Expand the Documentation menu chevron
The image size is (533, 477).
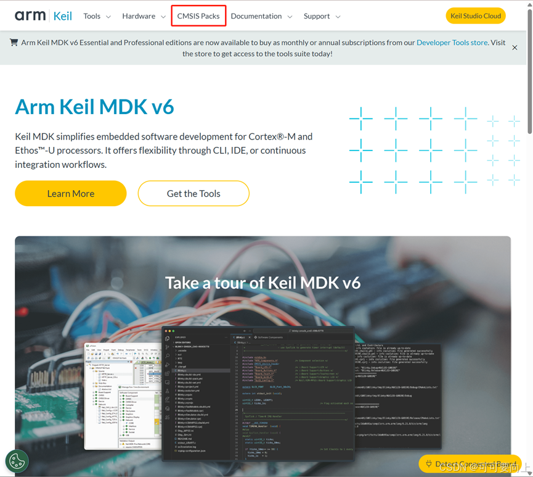(x=290, y=17)
